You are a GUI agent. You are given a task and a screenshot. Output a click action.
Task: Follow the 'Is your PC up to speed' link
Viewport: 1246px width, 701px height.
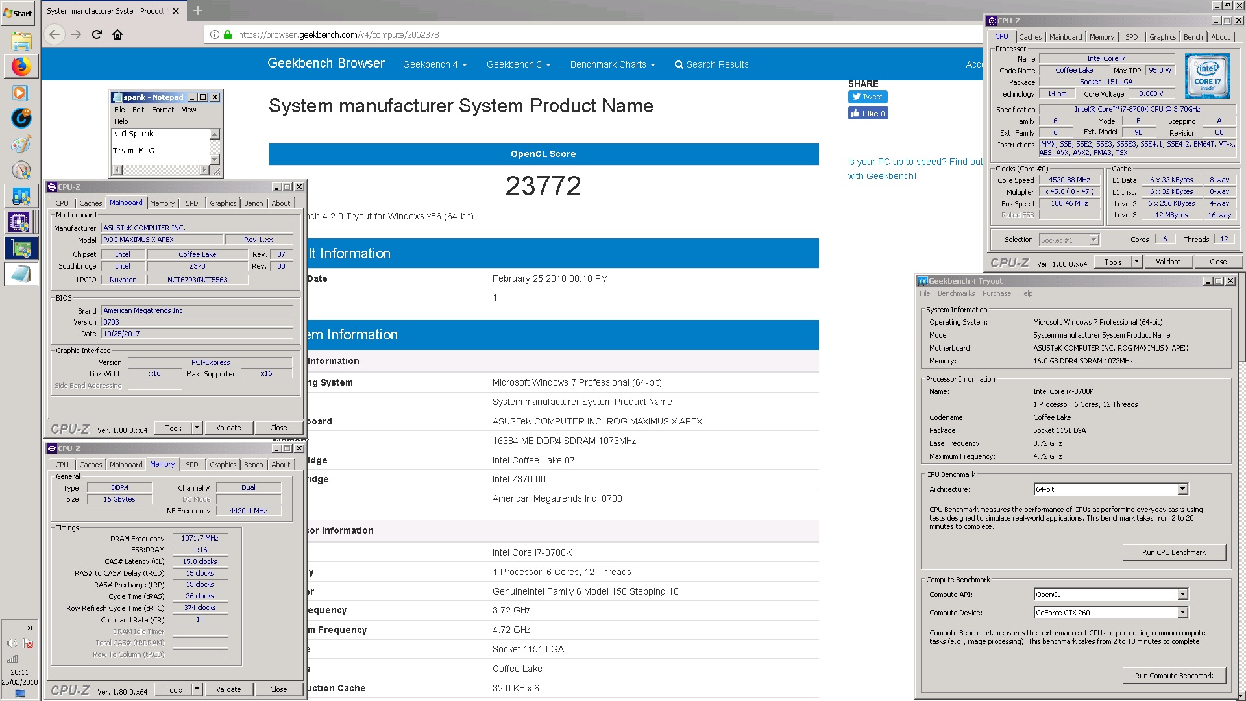click(915, 169)
